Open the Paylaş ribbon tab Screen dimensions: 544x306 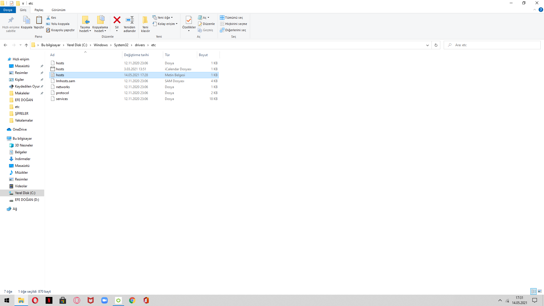coord(39,10)
